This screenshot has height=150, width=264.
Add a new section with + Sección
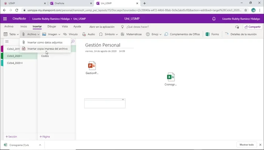(x=11, y=136)
